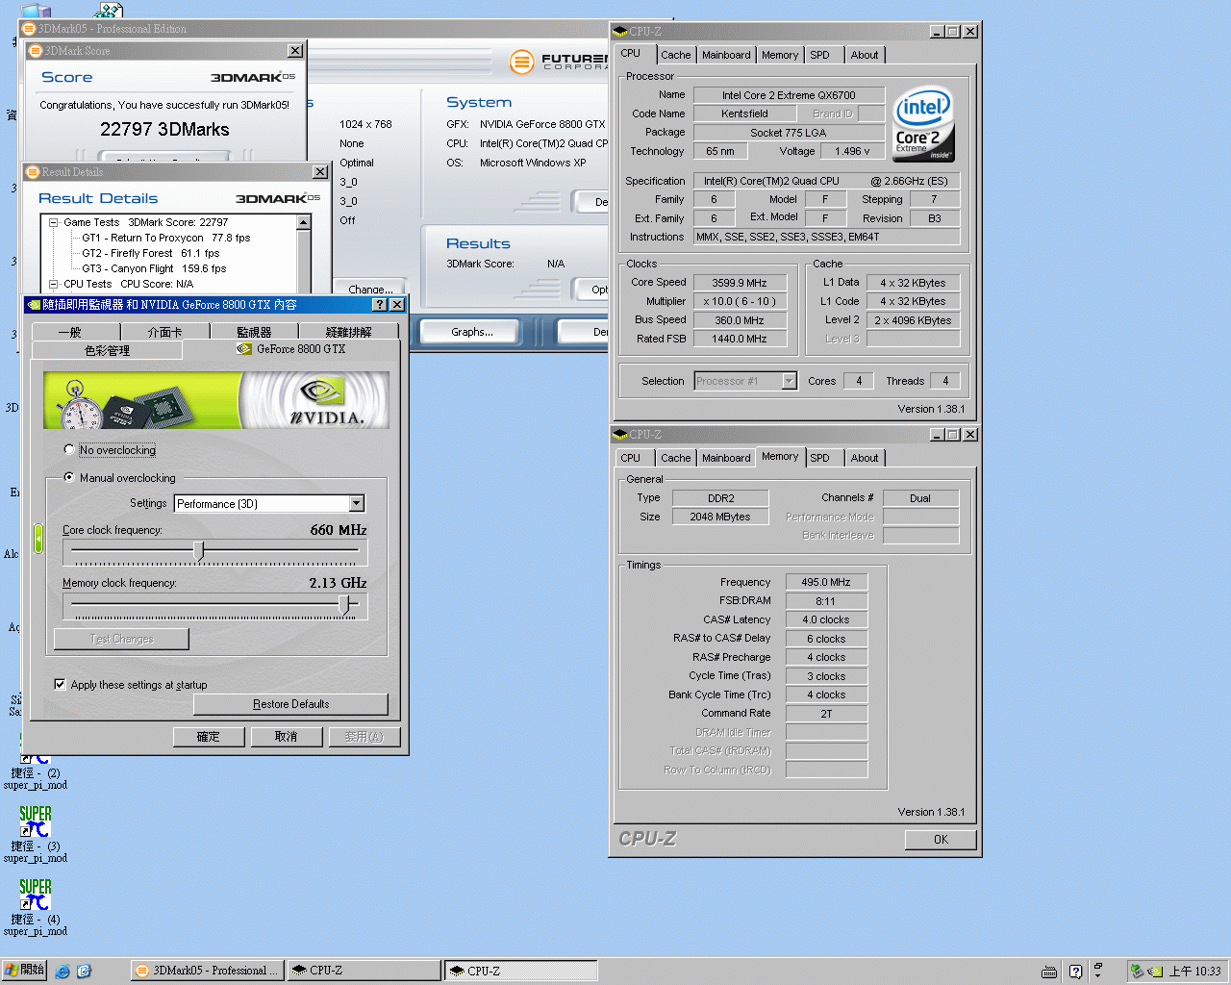The image size is (1231, 985).
Task: Collapse the CPU Tests tree node
Action: [x=54, y=284]
